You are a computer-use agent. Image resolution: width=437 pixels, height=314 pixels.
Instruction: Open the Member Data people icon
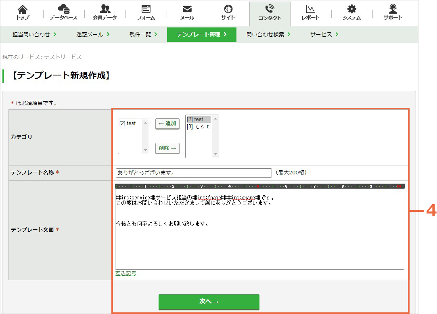pyautogui.click(x=105, y=9)
